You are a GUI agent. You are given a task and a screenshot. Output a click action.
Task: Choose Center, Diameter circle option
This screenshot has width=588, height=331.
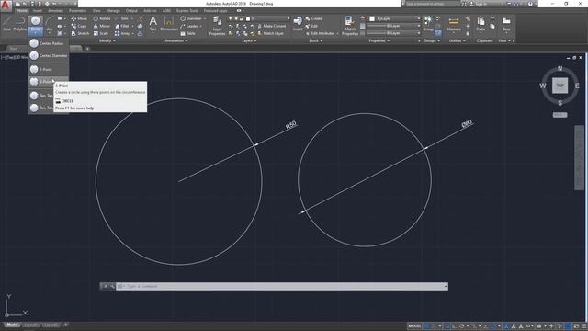coord(49,55)
